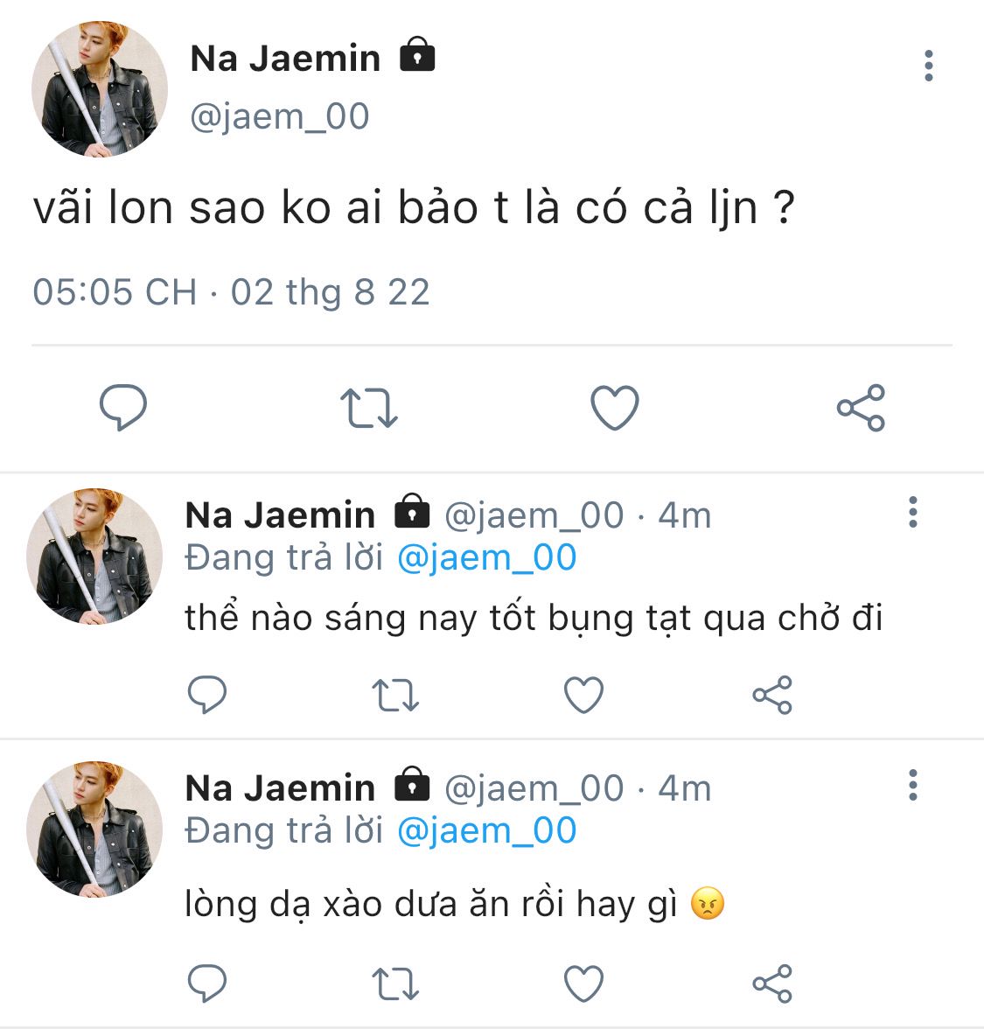Open options menu on 'thể nào sáng nay' reply
The image size is (984, 1029).
[912, 512]
